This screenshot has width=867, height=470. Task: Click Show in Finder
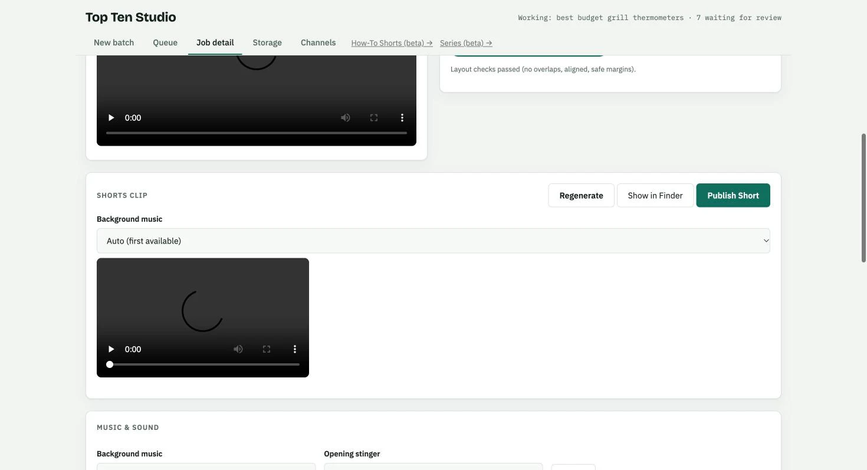[x=655, y=195]
